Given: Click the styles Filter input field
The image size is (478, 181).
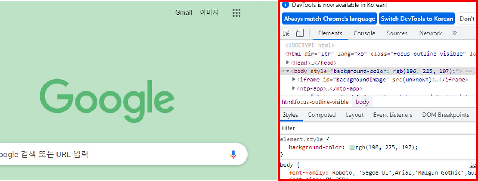Looking at the screenshot, I should click(x=378, y=128).
